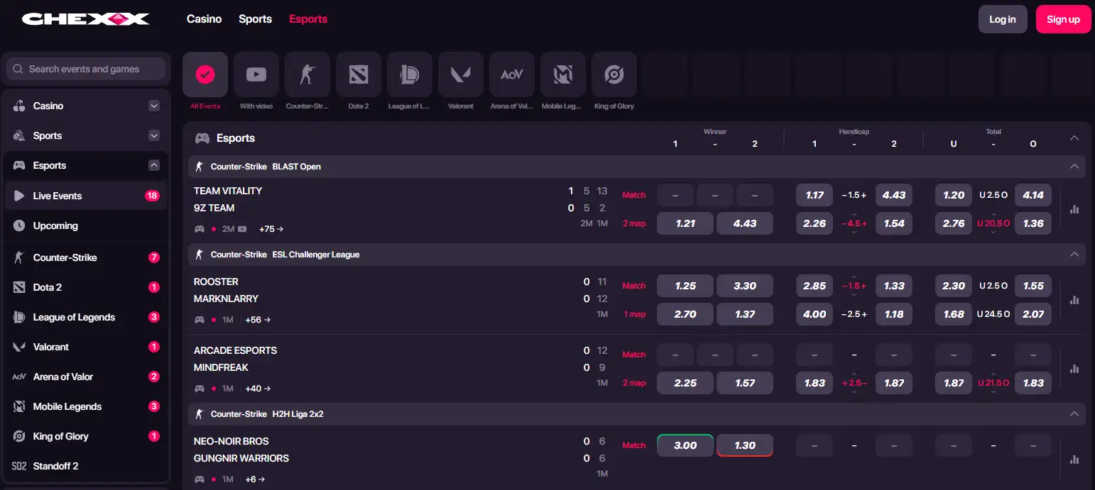The height and width of the screenshot is (490, 1095).
Task: Open Mobile Legends in the sidebar
Action: point(85,406)
